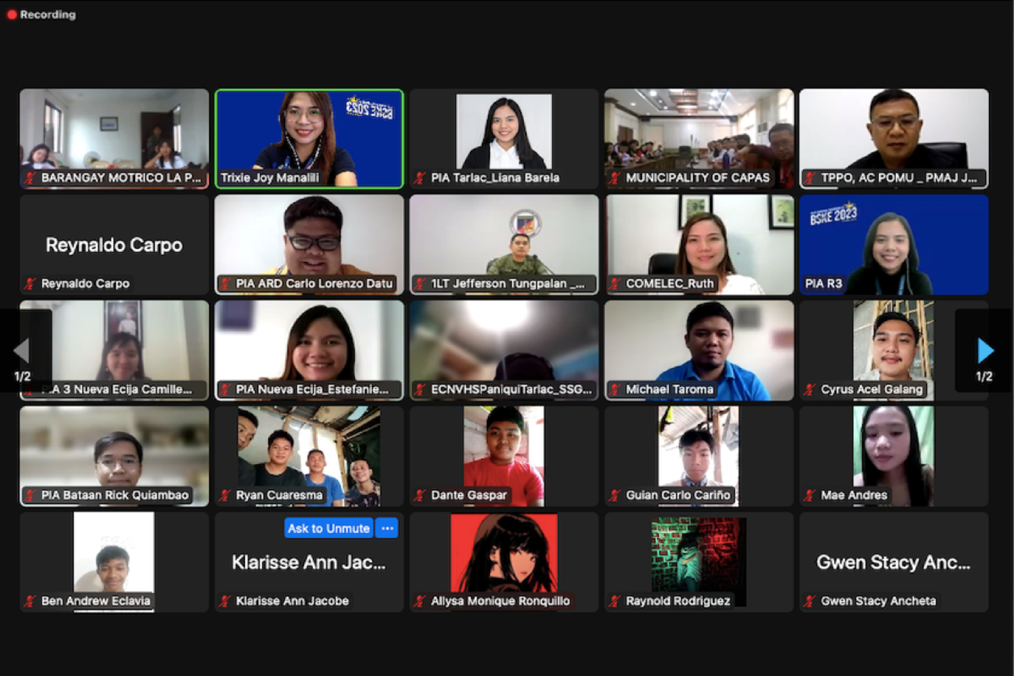Image resolution: width=1014 pixels, height=676 pixels.
Task: Click the Recording status text
Action: pyautogui.click(x=48, y=15)
